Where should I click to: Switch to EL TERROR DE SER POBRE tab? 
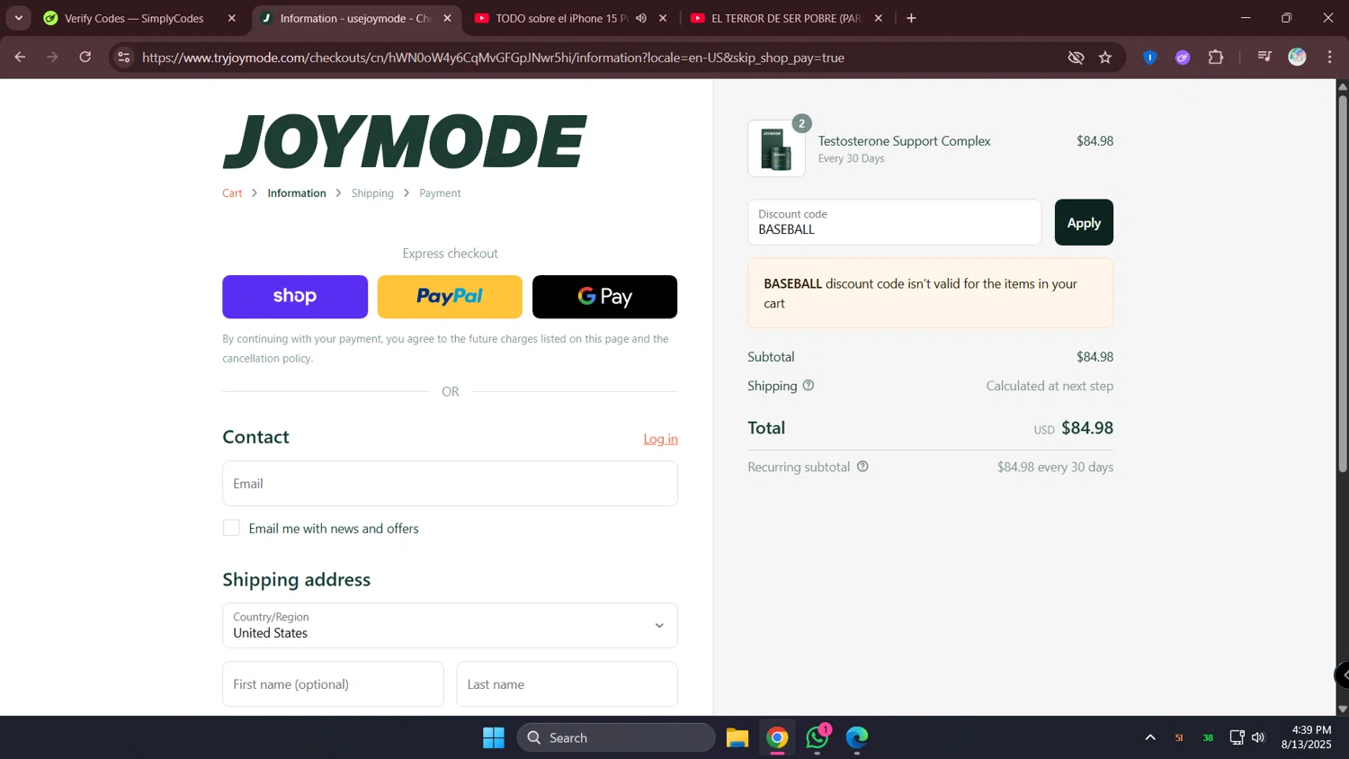786,18
